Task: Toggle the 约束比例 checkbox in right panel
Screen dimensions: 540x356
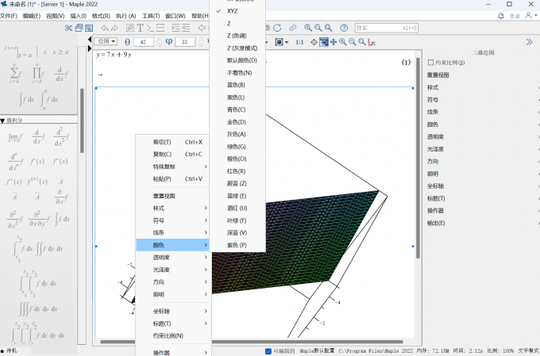Action: point(430,62)
